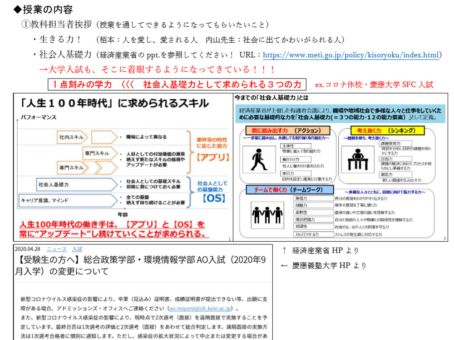Click the ← 慶應義塾大学 HP より caption
This screenshot has height=340, width=454.
(x=323, y=265)
